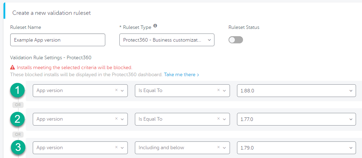Screen dimensions: 362x158
Task: Click the second OR connector label
Action: coord(18,134)
